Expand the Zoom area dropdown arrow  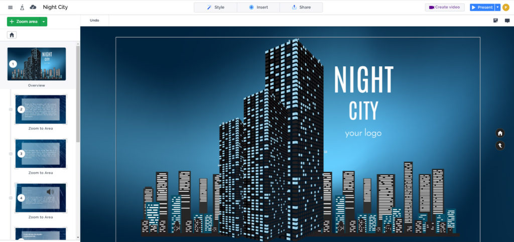tap(44, 22)
